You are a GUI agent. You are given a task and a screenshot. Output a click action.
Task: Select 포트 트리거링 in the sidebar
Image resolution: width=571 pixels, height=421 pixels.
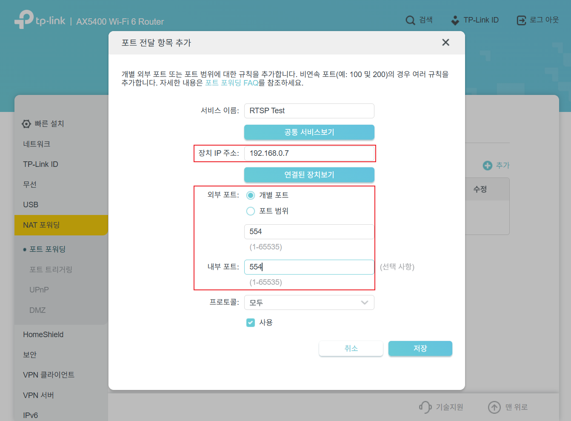51,269
